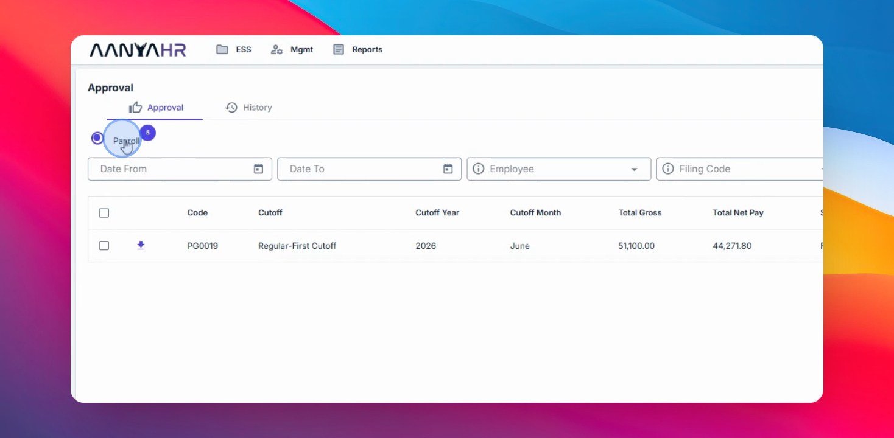This screenshot has height=438, width=894.
Task: Check the PG0019 row checkbox
Action: [x=104, y=246]
